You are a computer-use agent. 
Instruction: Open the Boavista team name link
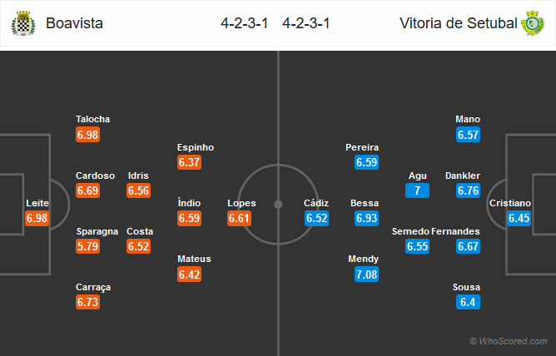click(x=74, y=23)
